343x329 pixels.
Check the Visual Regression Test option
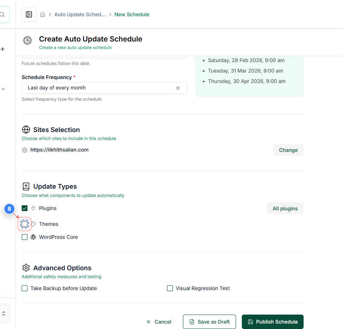click(x=170, y=288)
